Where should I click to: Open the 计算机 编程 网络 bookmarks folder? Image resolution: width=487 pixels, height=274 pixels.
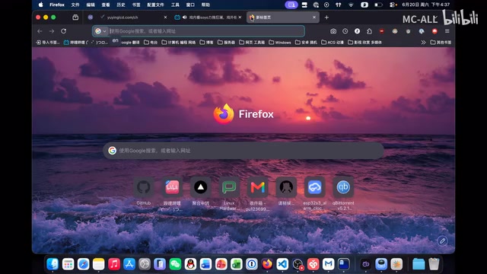(179, 43)
